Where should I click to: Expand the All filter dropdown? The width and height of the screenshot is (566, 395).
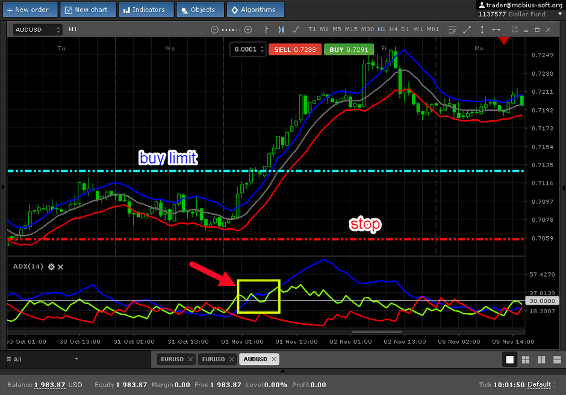(x=76, y=359)
